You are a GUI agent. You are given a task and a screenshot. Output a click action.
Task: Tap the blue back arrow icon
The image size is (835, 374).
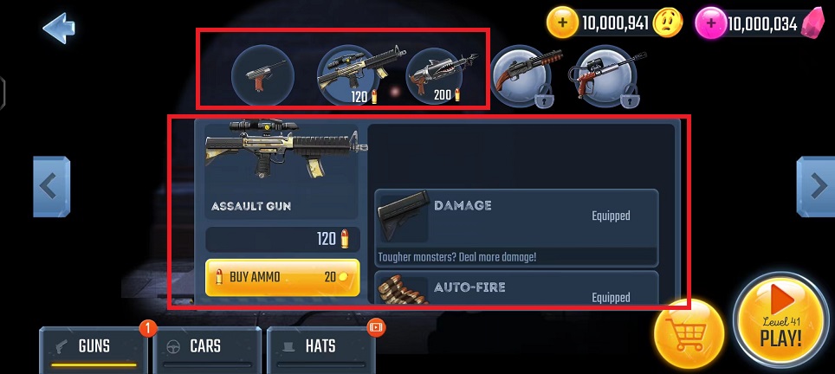coord(59,28)
